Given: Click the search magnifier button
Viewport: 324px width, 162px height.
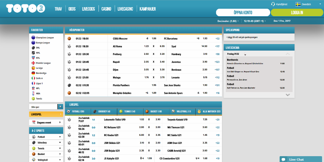Looking at the screenshot, I should pos(60,107).
